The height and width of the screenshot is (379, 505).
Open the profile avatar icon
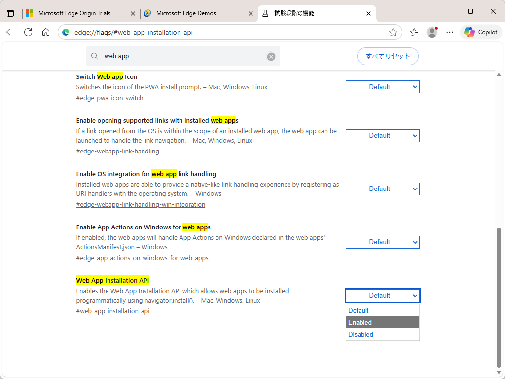click(432, 32)
